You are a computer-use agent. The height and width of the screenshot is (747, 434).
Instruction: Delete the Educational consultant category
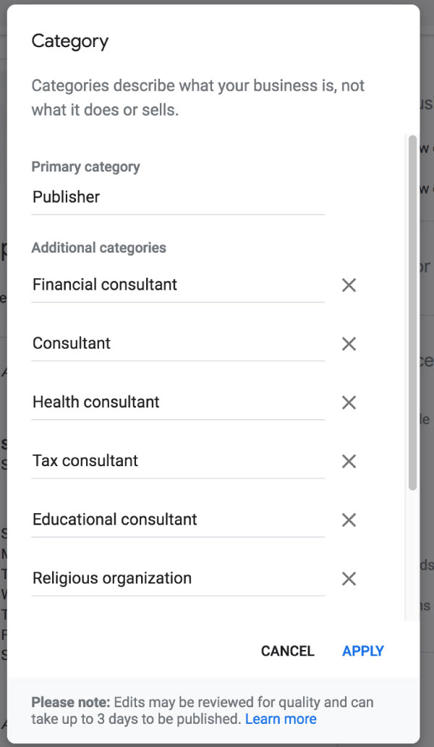pyautogui.click(x=349, y=520)
